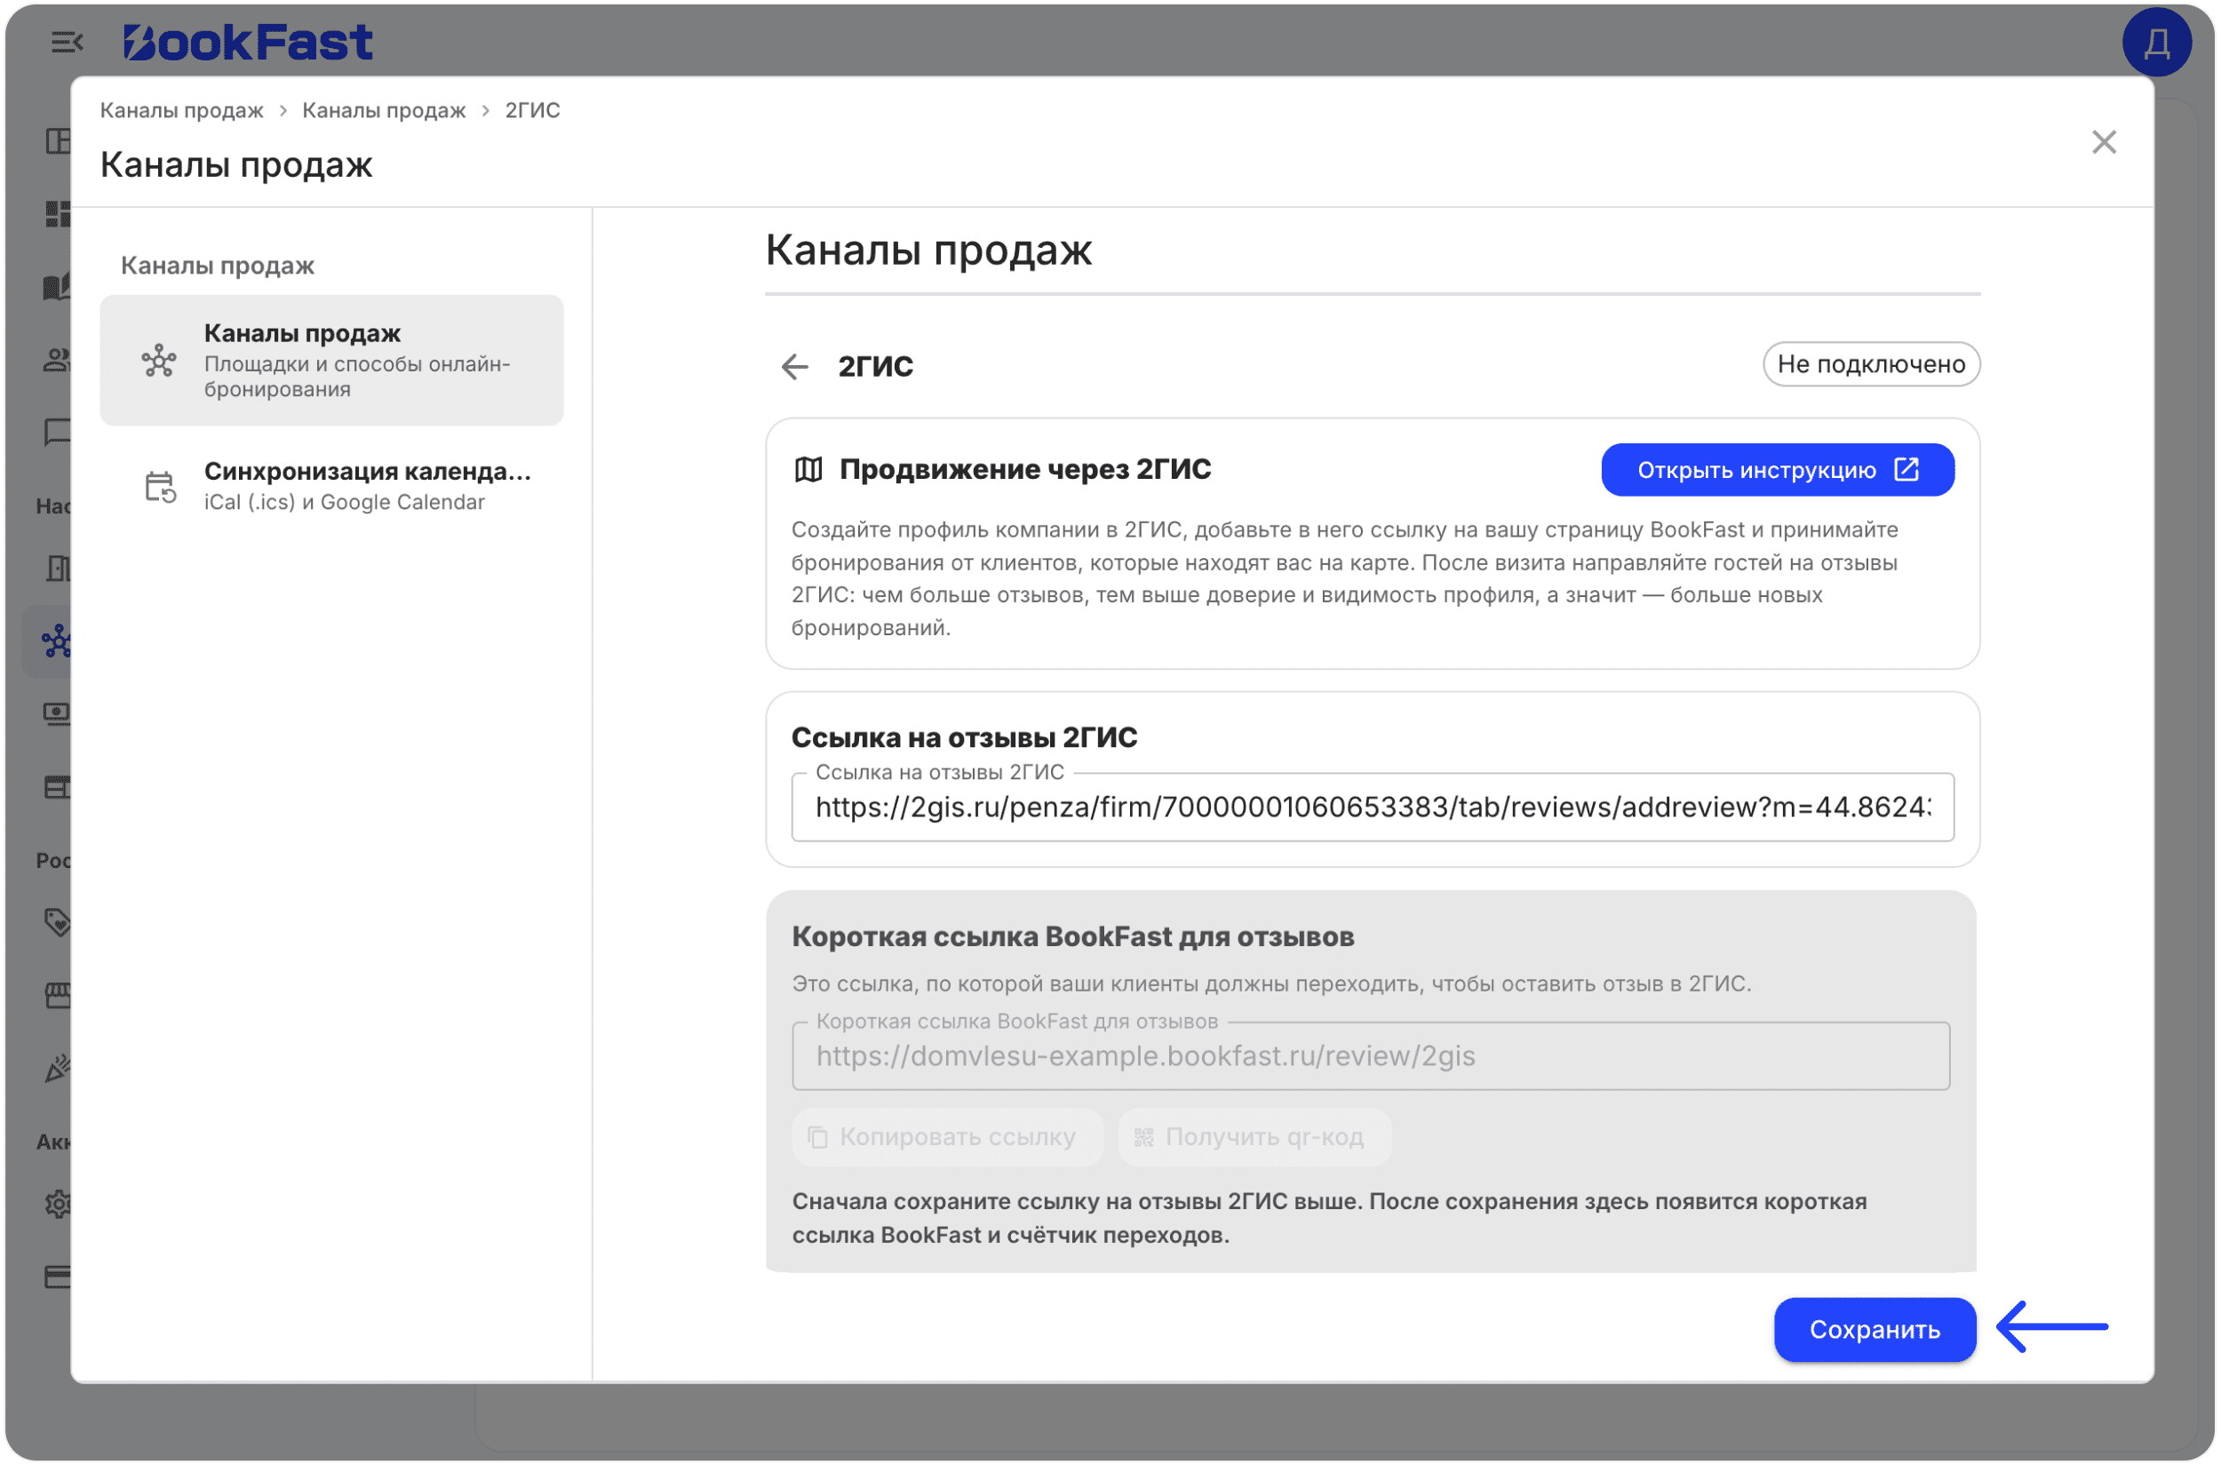2221x1465 pixels.
Task: Open the clients people sidebar icon
Action: (57, 360)
